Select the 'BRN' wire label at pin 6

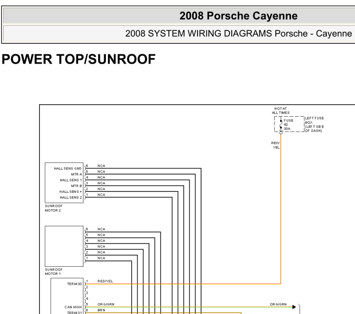pyautogui.click(x=101, y=310)
